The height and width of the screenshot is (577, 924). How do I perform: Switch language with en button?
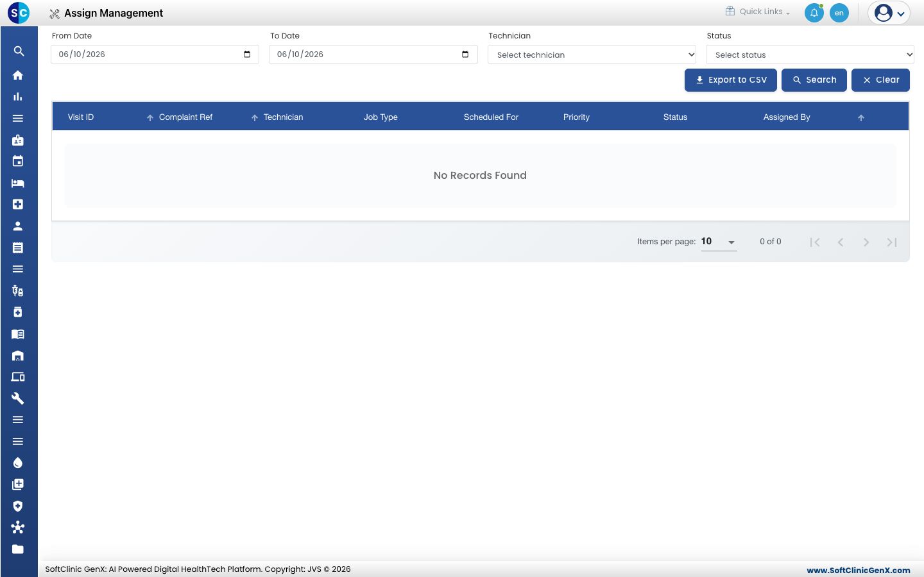pos(839,13)
